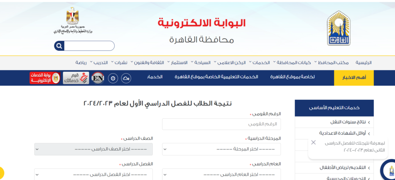Click the أهم الاخبار yellow button
Image resolution: width=395 pixels, height=180 pixels.
pyautogui.click(x=354, y=77)
